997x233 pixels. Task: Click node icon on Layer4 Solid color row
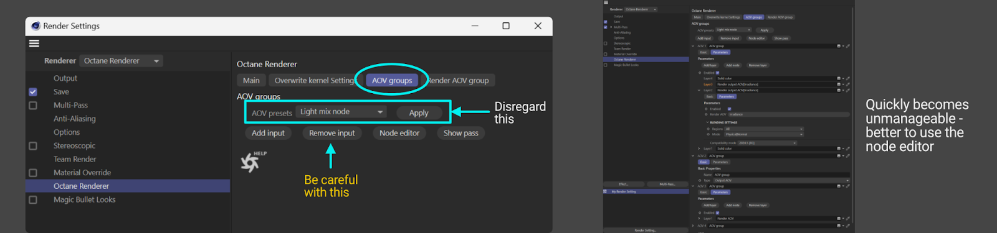click(839, 78)
